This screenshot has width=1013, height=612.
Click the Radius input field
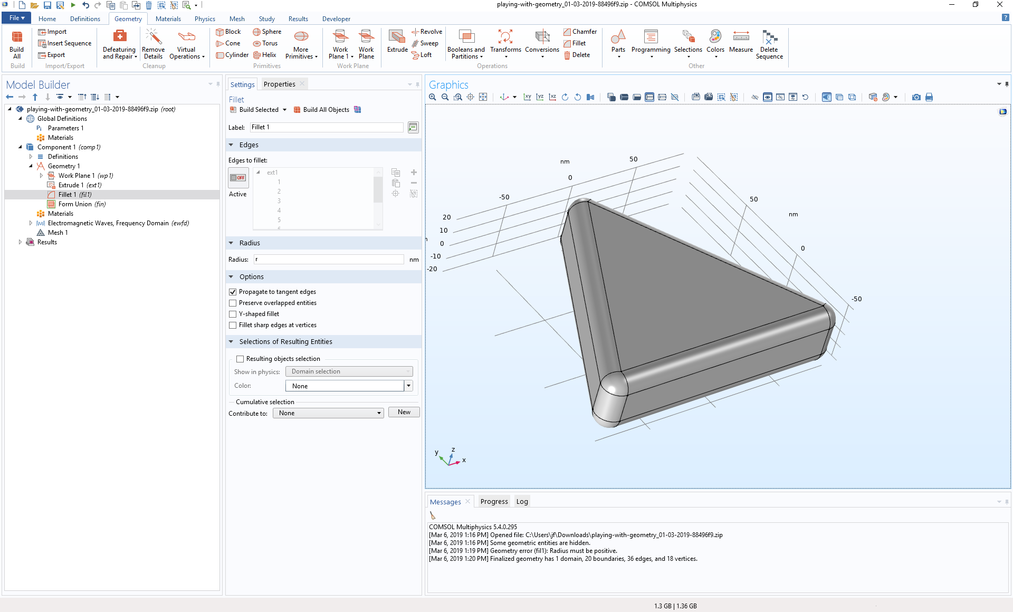coord(329,260)
